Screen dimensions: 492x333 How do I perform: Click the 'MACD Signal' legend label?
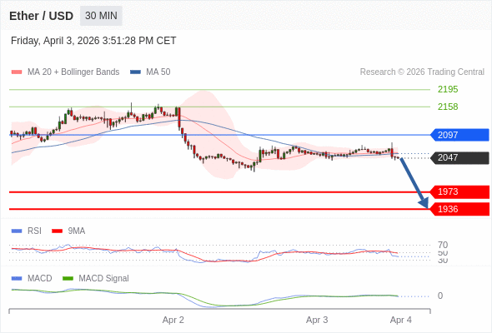click(104, 279)
